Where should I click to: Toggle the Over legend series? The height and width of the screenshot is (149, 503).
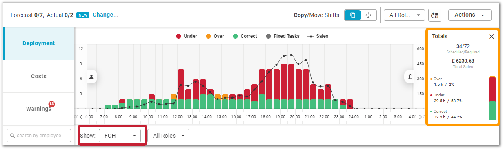coord(215,36)
